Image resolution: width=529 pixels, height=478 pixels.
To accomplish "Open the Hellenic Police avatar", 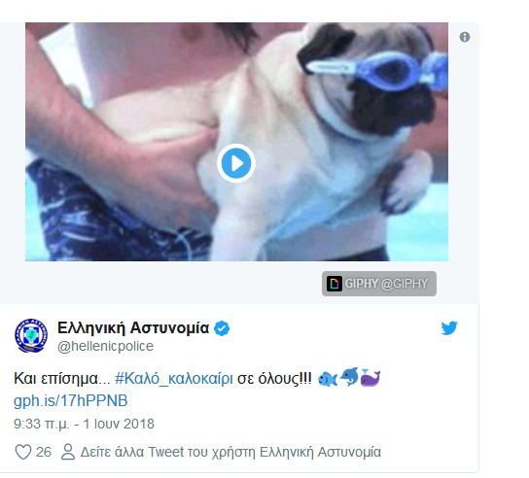I will coord(31,336).
